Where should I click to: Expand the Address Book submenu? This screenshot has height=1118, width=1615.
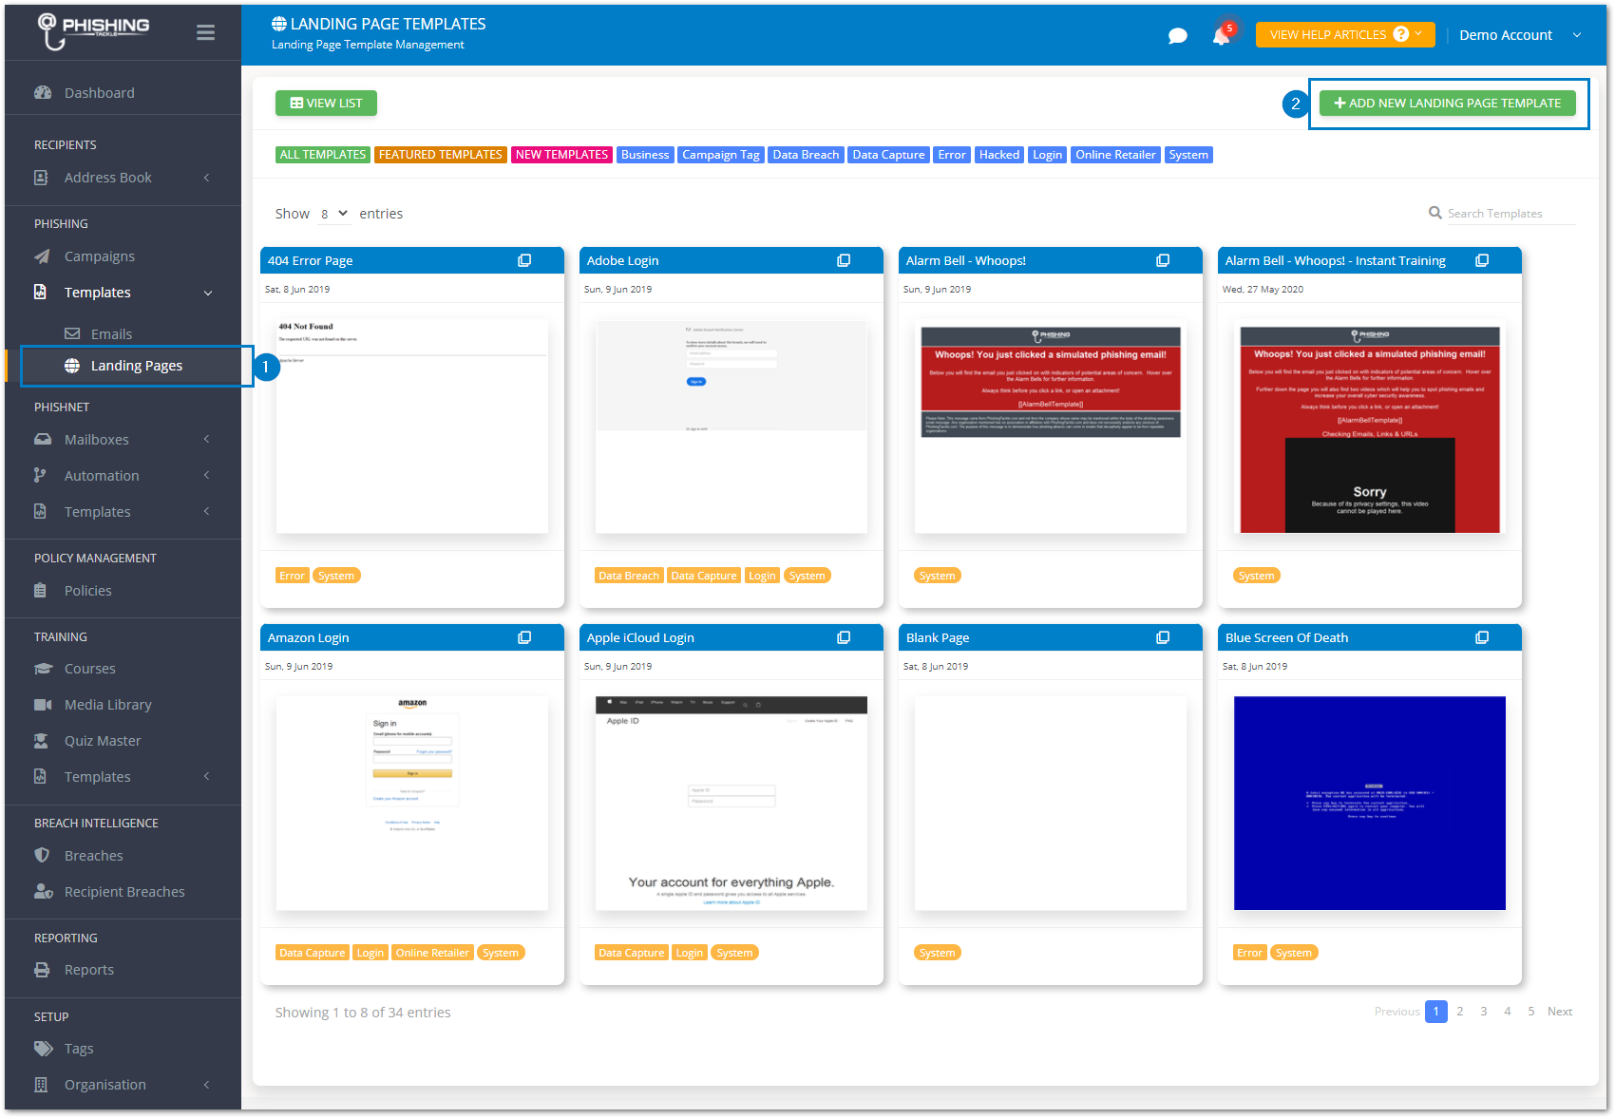coord(206,178)
